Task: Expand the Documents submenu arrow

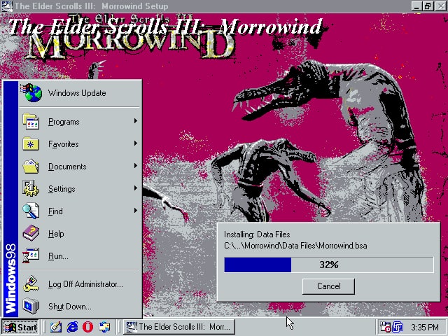Action: coord(136,166)
